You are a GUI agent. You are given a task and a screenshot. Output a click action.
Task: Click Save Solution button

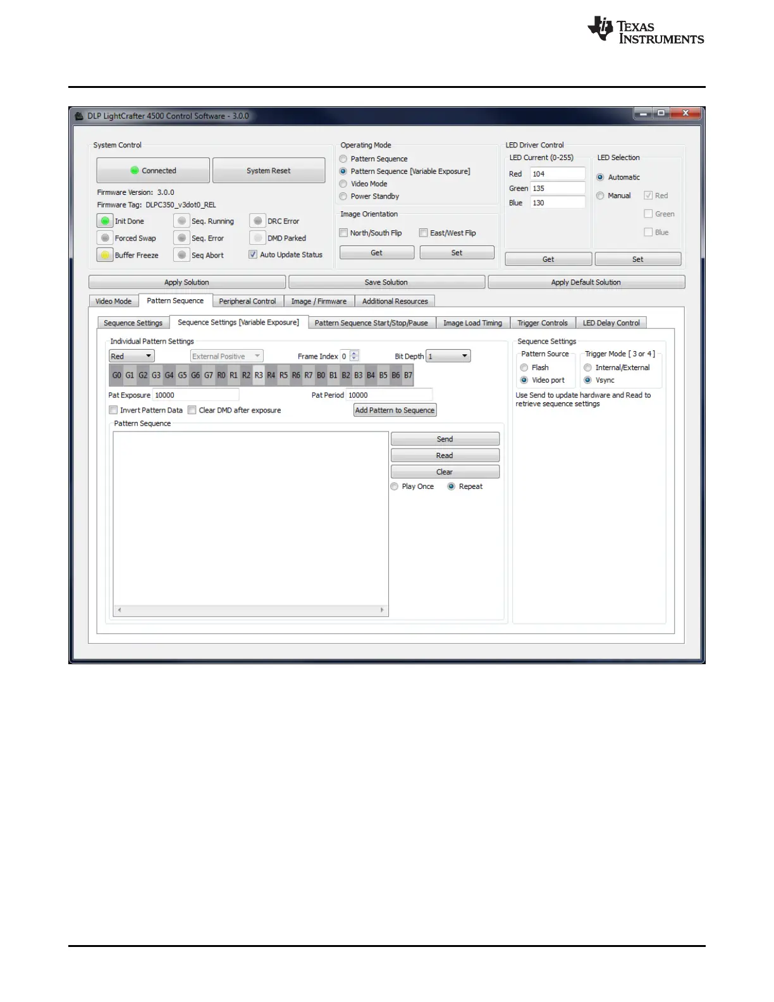point(386,282)
